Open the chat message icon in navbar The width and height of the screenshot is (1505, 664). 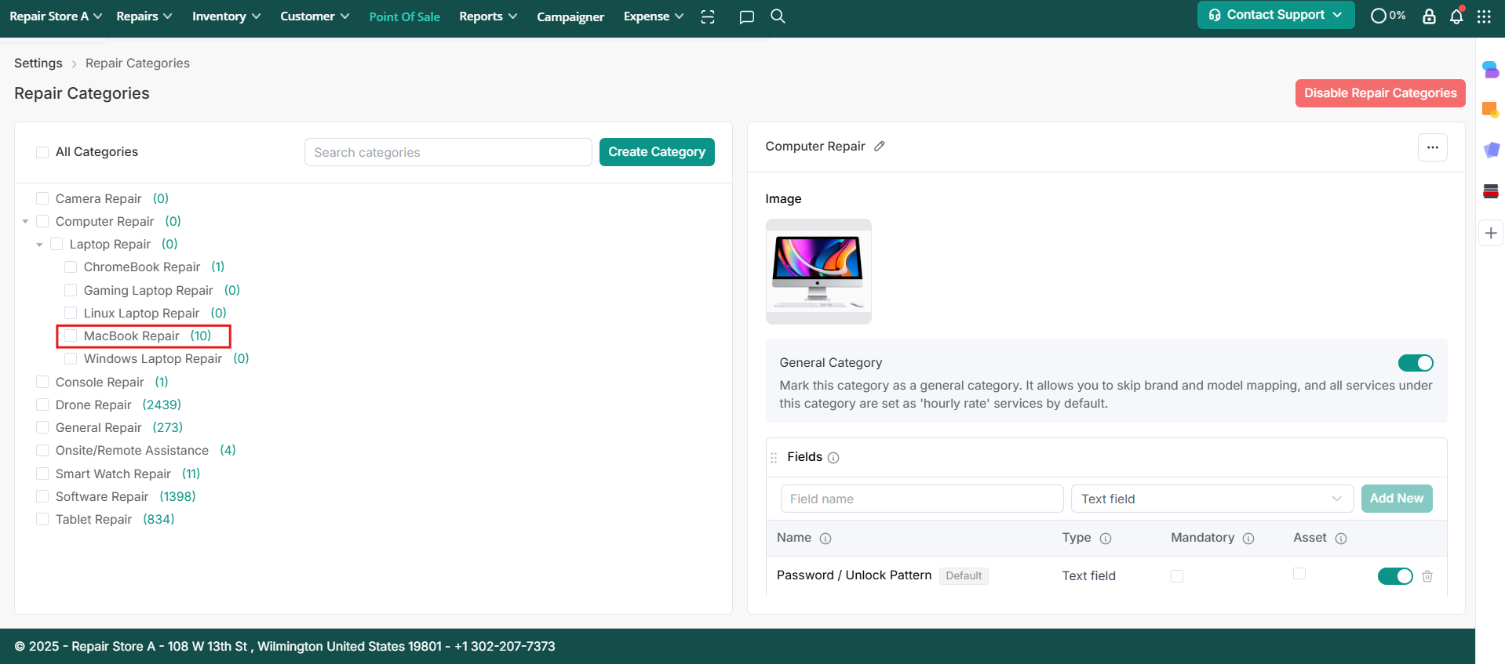(746, 16)
